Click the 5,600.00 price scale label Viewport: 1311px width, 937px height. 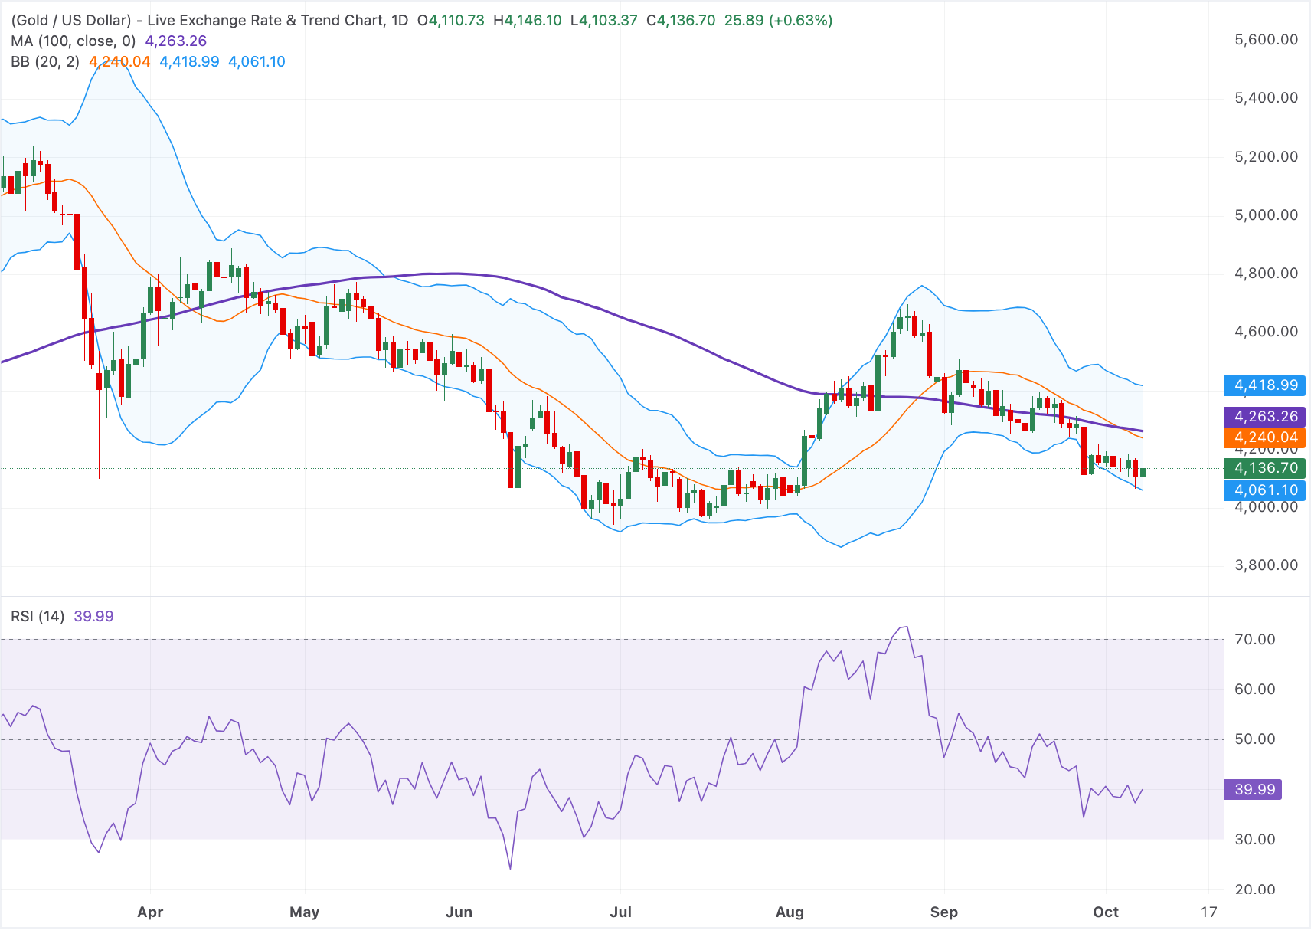(1267, 40)
